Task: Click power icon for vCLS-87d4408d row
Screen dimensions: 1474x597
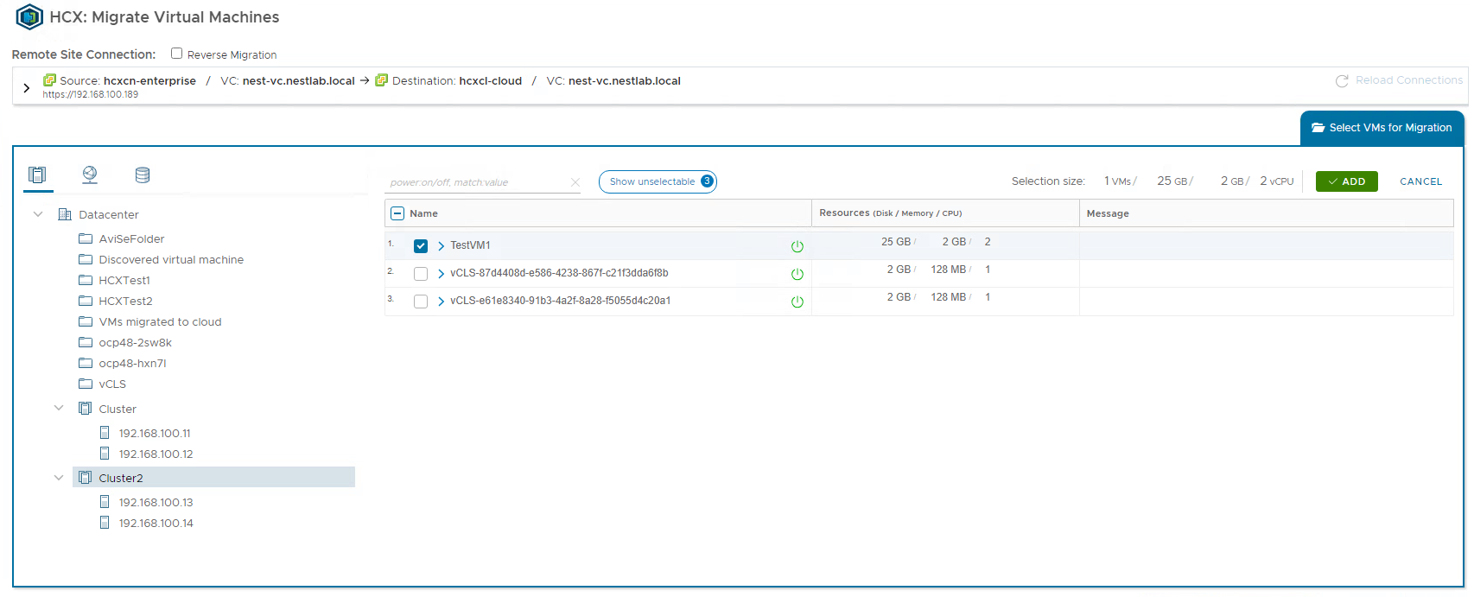Action: 797,274
